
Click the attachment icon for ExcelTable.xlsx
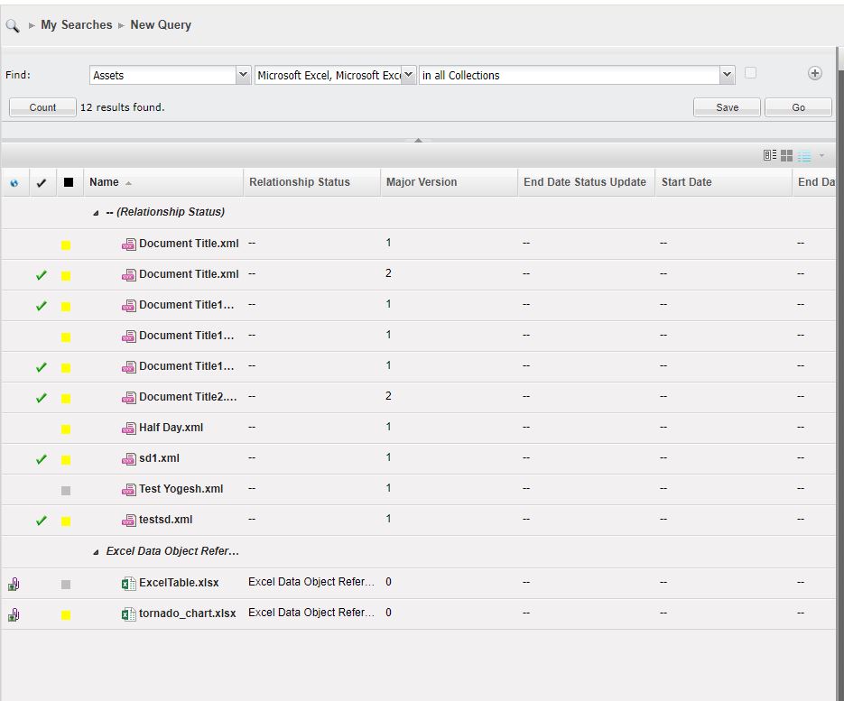pyautogui.click(x=14, y=584)
